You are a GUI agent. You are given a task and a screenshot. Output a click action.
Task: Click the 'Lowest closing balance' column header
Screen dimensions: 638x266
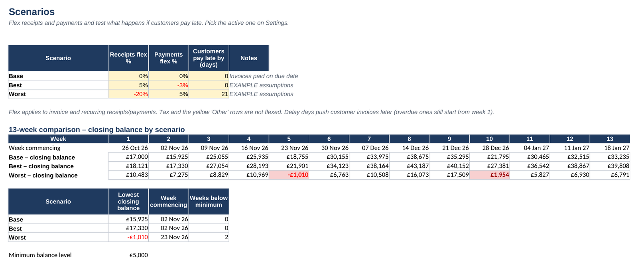[x=128, y=201]
